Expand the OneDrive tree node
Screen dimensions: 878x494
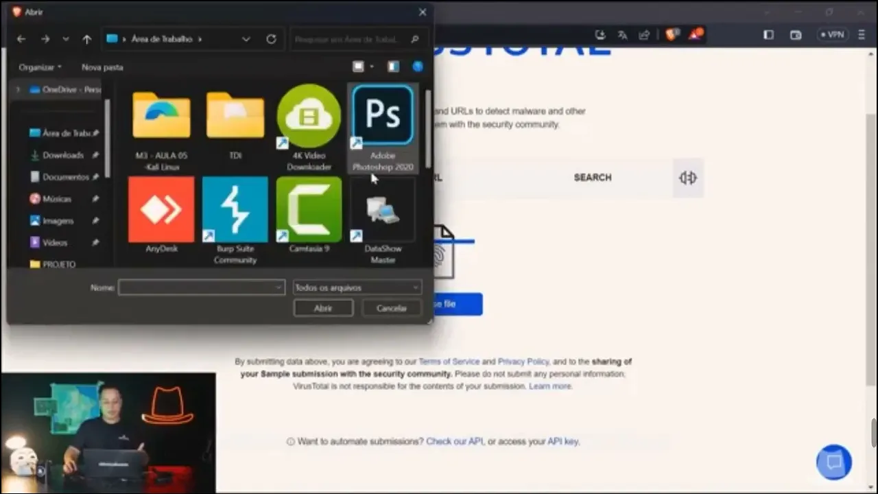[19, 89]
